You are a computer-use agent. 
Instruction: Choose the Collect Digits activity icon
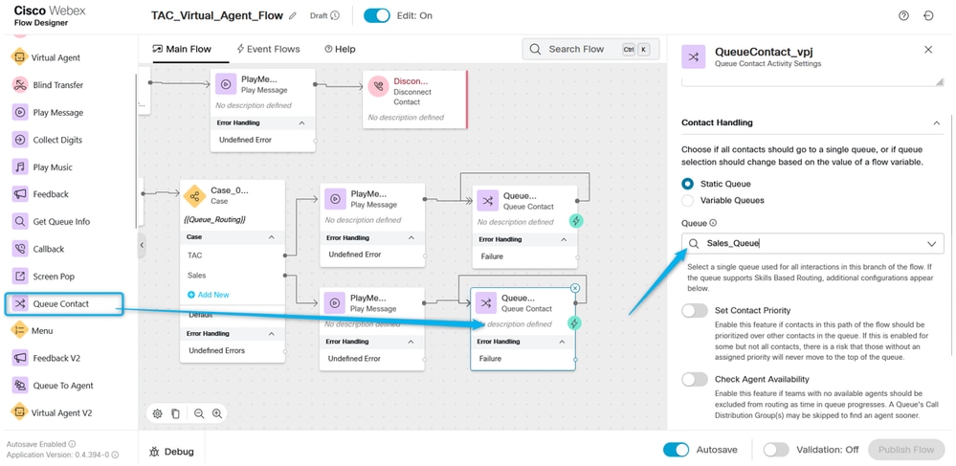coord(20,140)
